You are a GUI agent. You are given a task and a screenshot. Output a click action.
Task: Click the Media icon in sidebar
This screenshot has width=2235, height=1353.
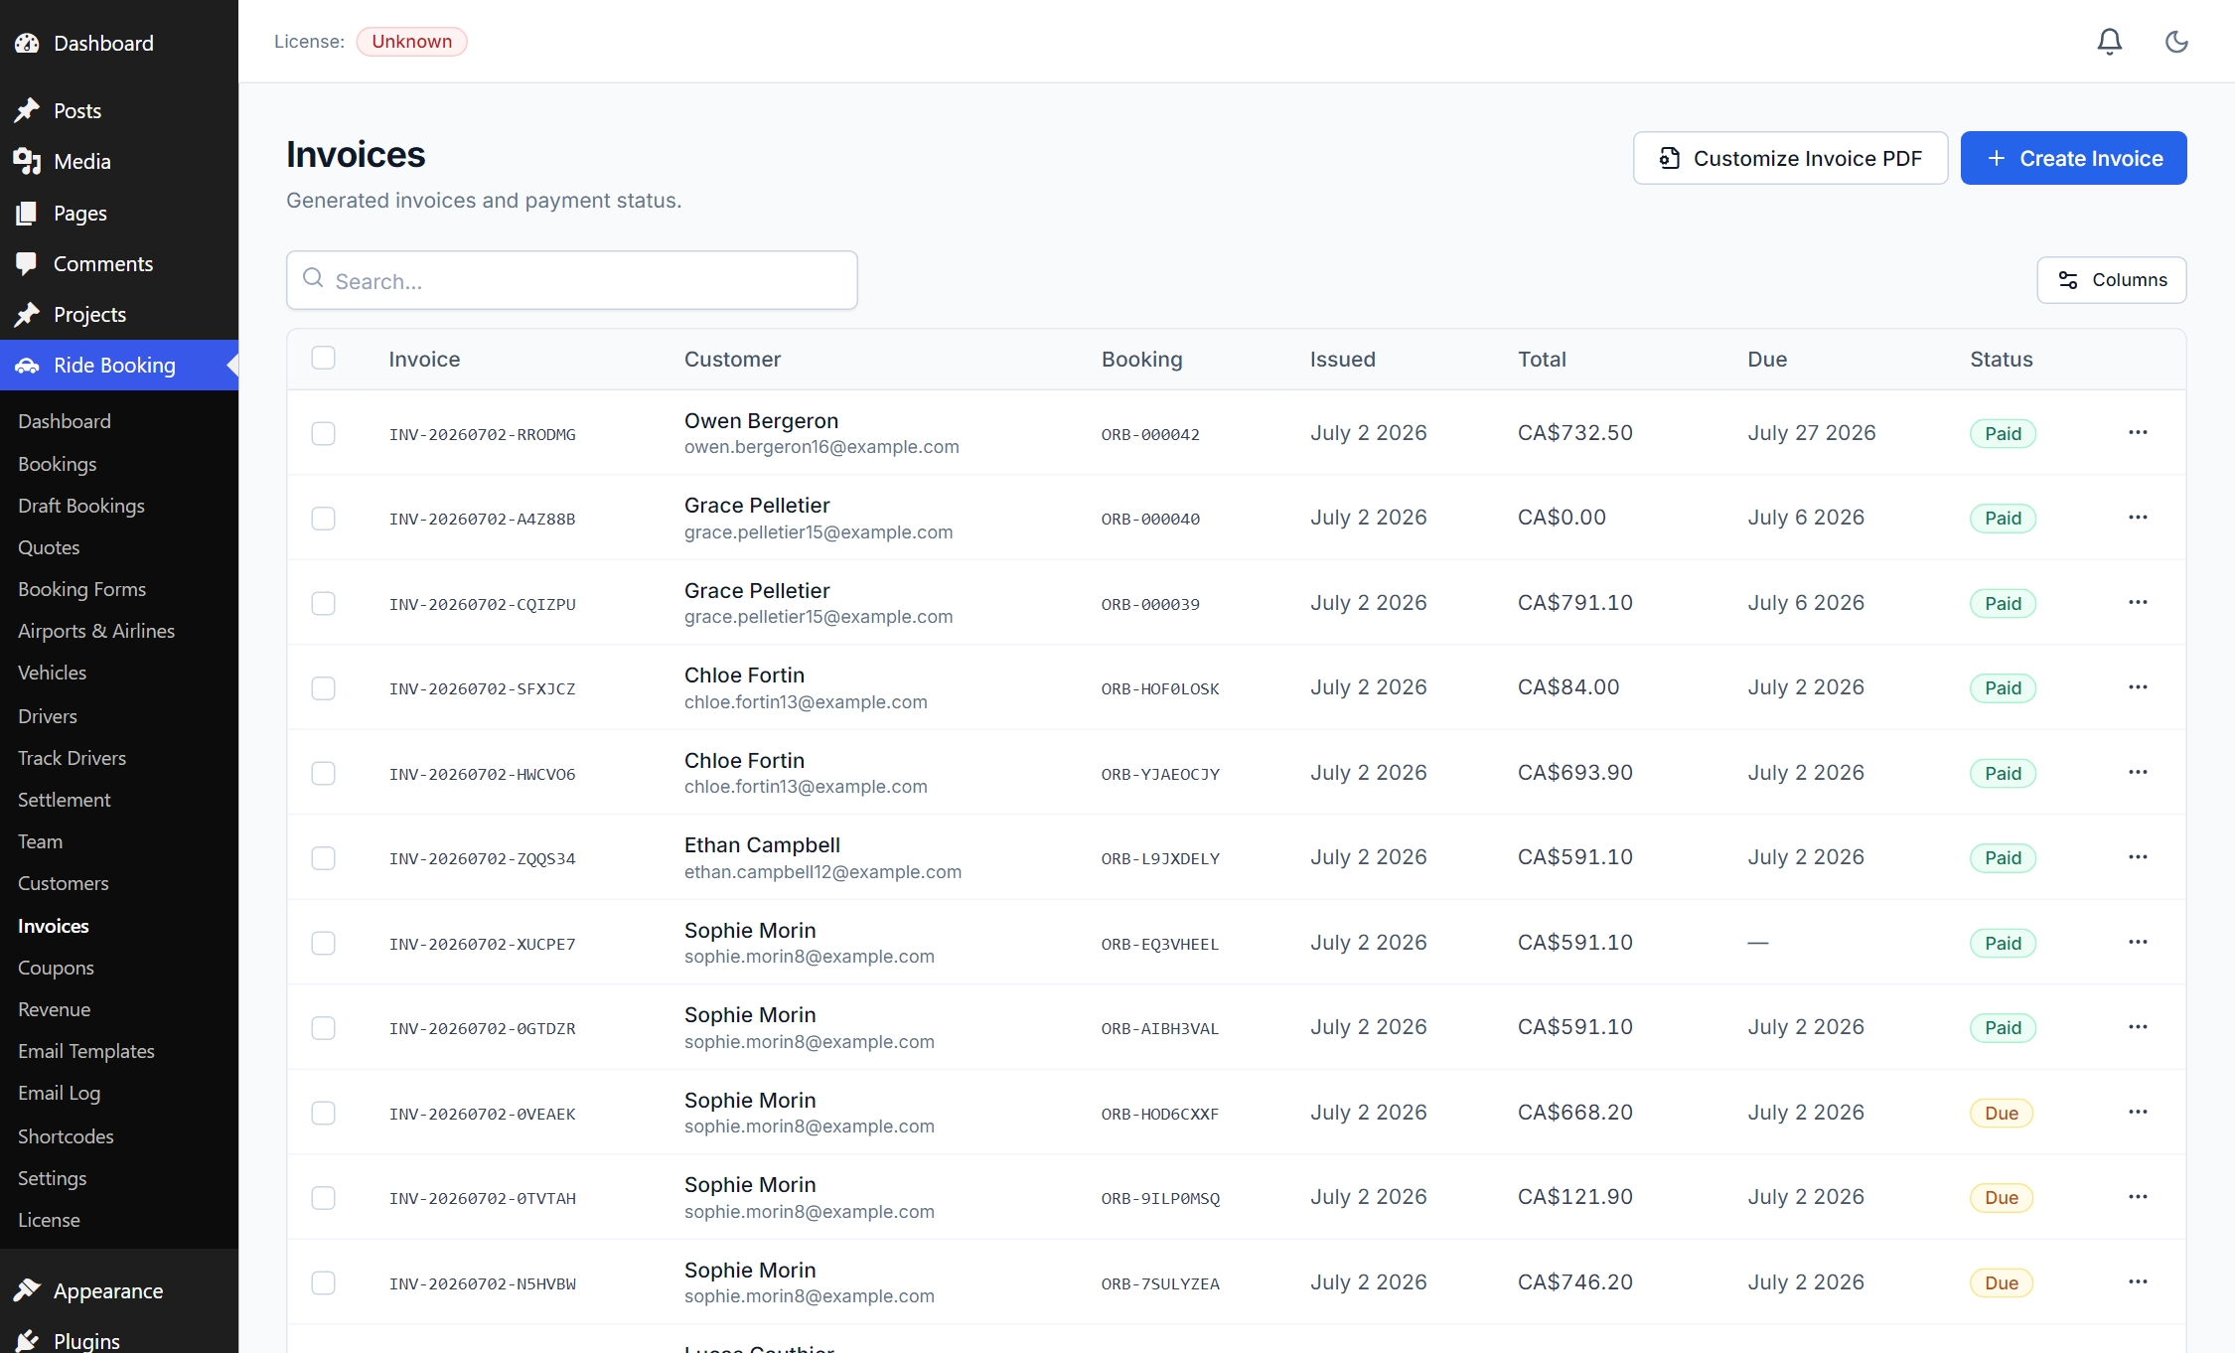pos(27,161)
